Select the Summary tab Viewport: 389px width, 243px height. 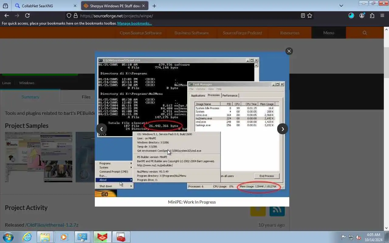tap(30, 97)
